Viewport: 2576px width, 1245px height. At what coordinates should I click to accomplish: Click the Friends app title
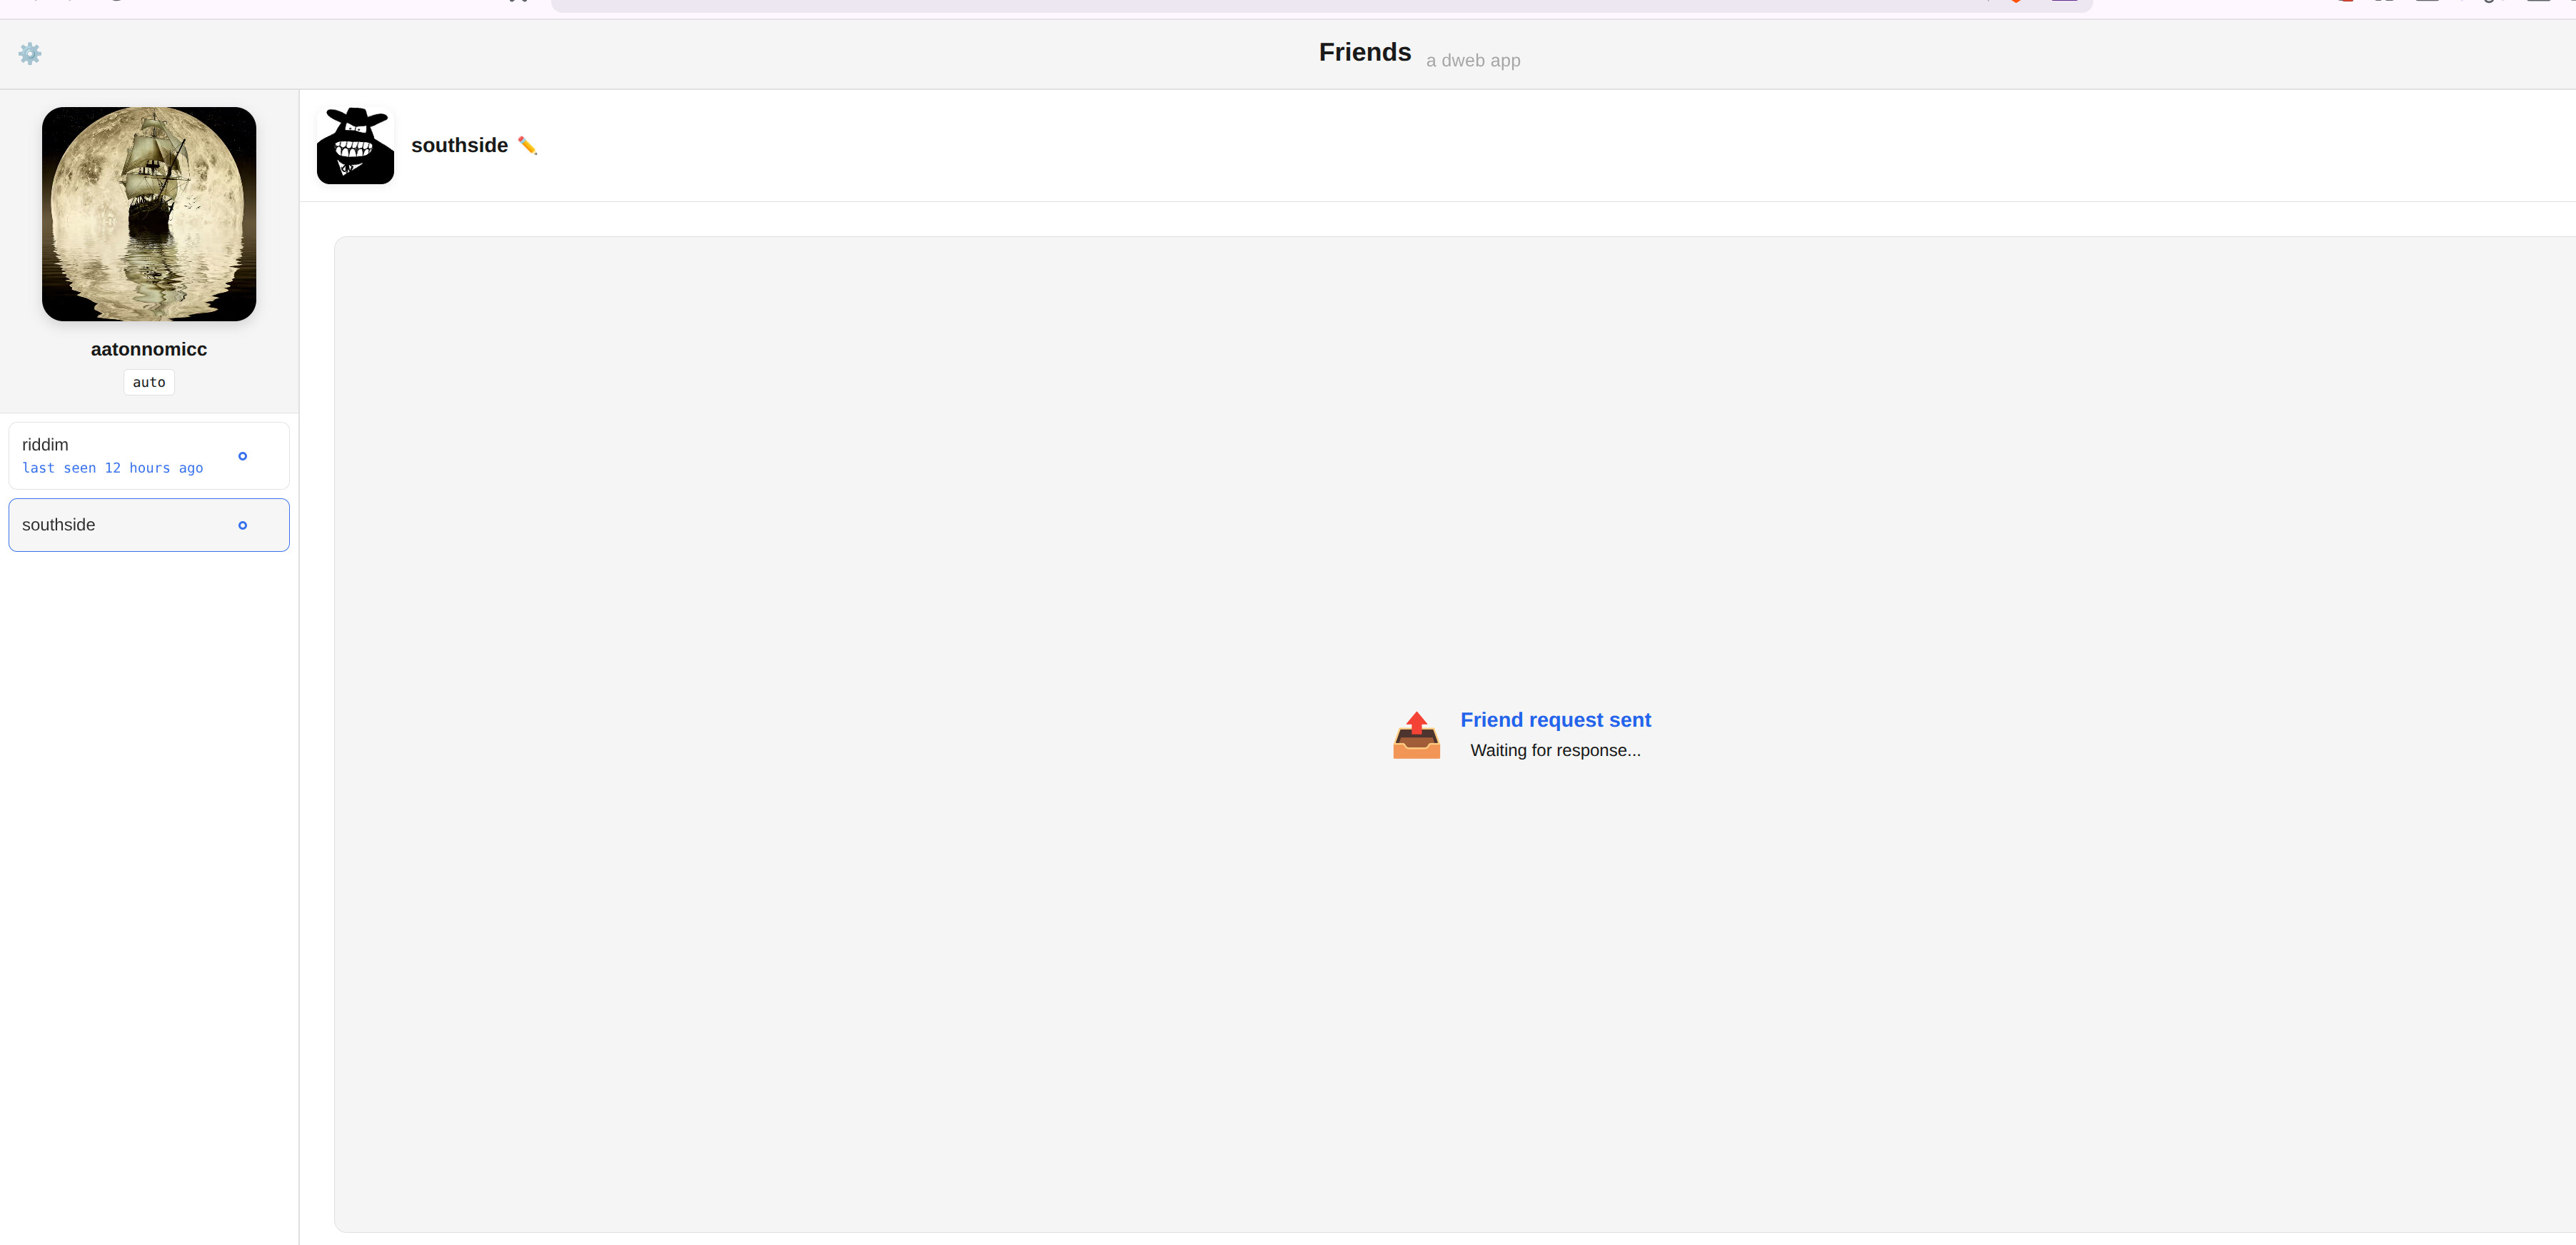[x=1364, y=52]
